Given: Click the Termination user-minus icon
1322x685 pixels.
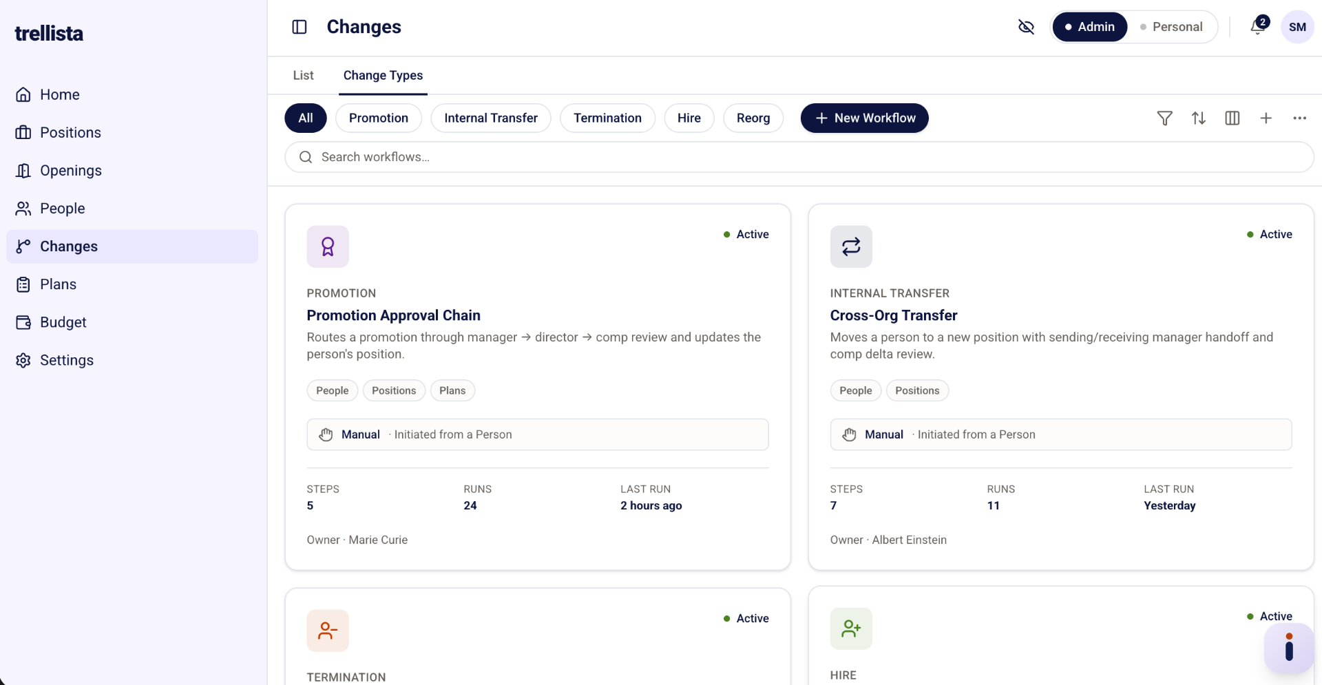Looking at the screenshot, I should pyautogui.click(x=328, y=631).
